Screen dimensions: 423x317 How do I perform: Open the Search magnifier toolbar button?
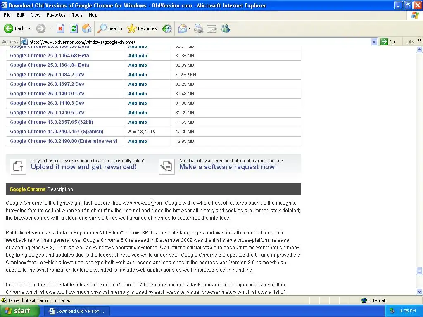tap(109, 28)
